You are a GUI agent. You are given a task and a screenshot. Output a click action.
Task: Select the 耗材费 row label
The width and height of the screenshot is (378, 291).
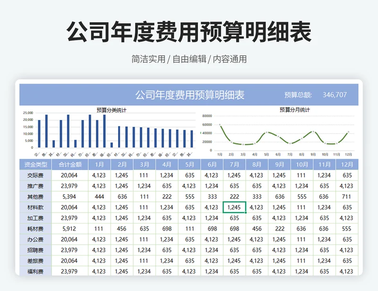35,229
